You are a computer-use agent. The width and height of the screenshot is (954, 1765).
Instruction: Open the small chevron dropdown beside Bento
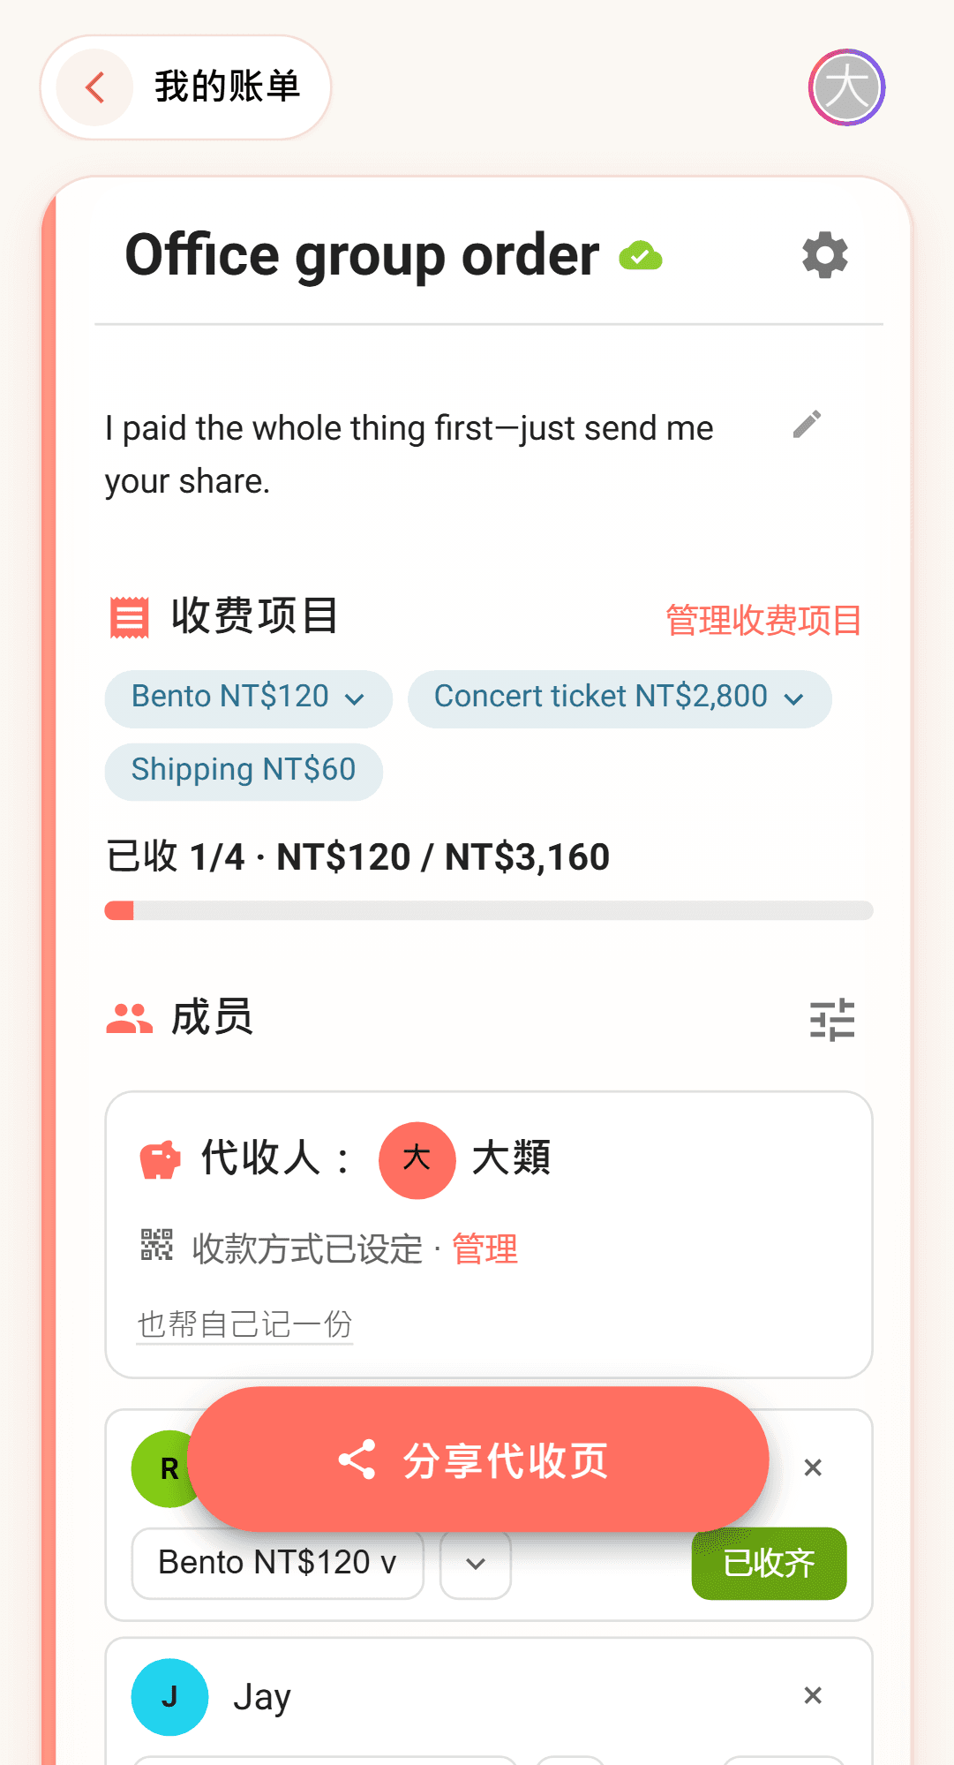click(x=476, y=1564)
